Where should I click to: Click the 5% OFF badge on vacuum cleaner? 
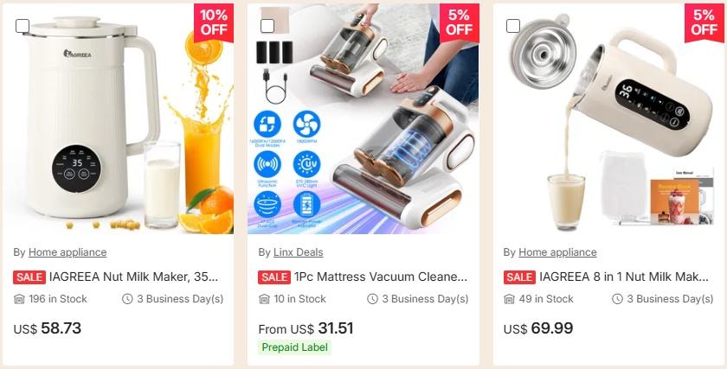459,22
